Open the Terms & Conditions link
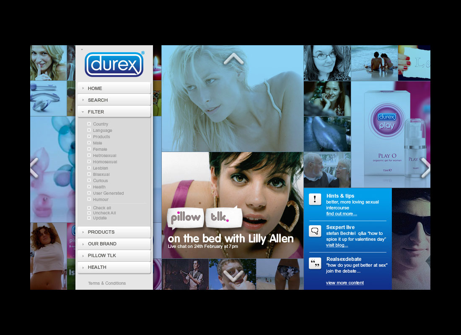The width and height of the screenshot is (461, 335). [107, 283]
